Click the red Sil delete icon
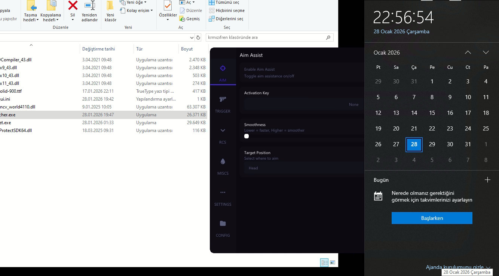 click(73, 5)
